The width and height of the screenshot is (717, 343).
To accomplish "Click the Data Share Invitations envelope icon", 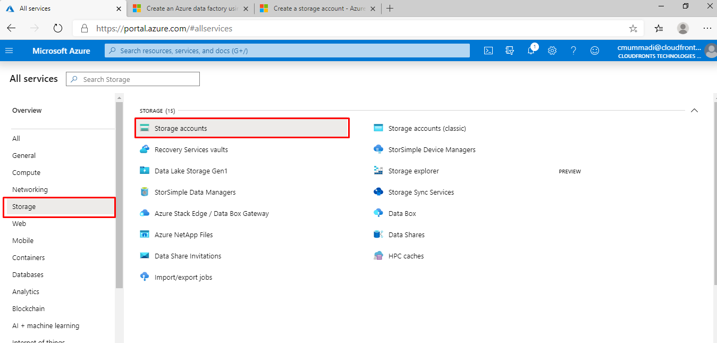I will point(145,256).
